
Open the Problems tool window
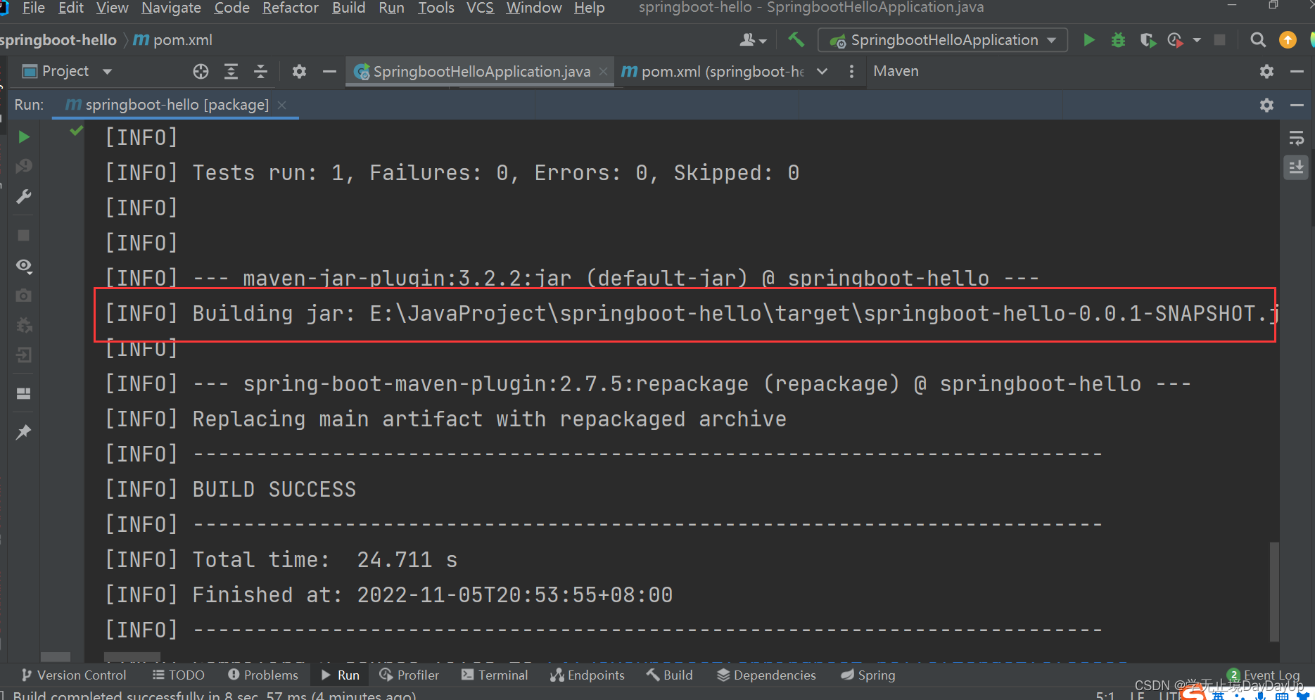tap(263, 675)
